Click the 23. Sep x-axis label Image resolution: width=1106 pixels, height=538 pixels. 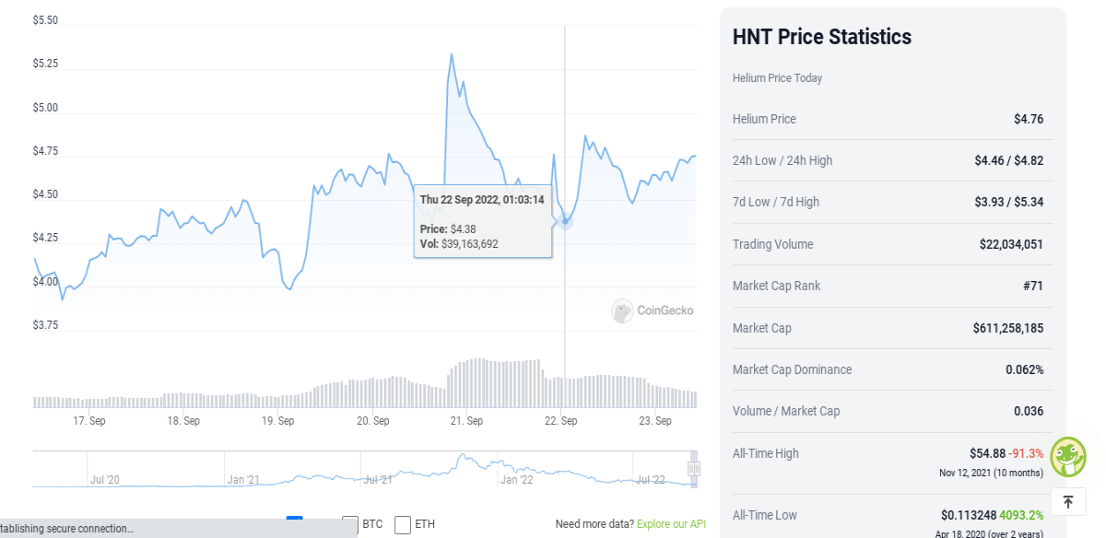tap(655, 421)
